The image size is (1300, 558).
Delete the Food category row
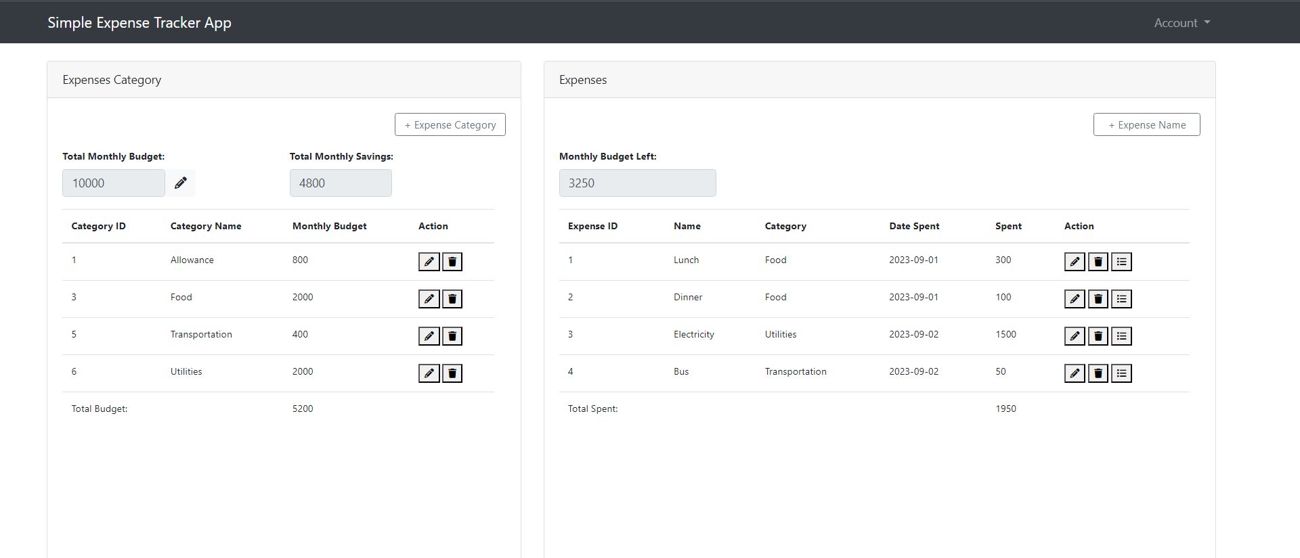[452, 299]
